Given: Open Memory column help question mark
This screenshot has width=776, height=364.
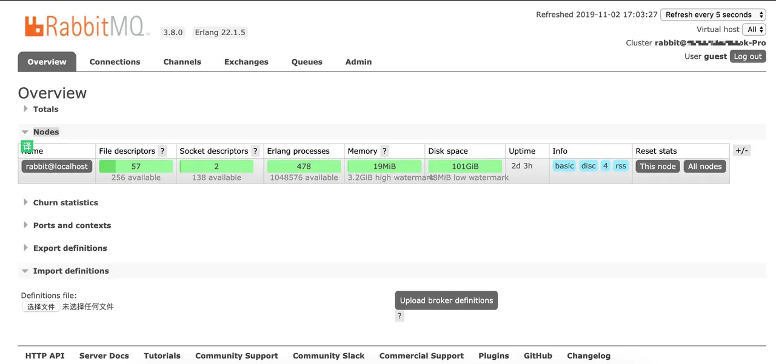Looking at the screenshot, I should 384,151.
